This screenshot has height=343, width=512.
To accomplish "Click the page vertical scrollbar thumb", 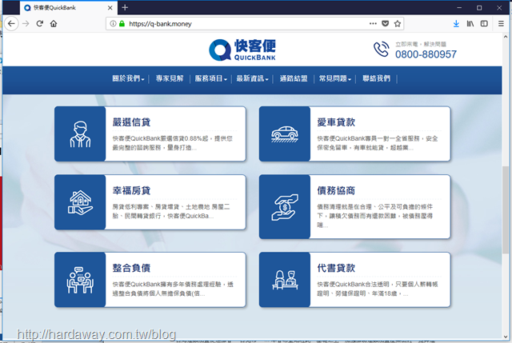I will tap(506, 209).
